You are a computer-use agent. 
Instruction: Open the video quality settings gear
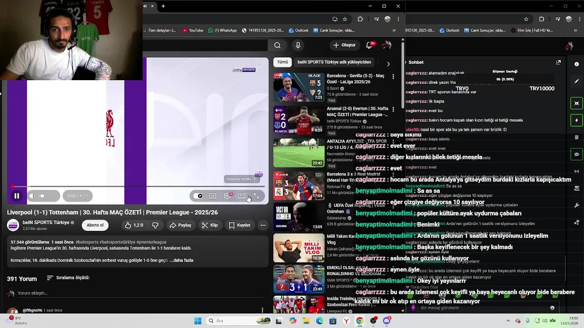(x=227, y=196)
